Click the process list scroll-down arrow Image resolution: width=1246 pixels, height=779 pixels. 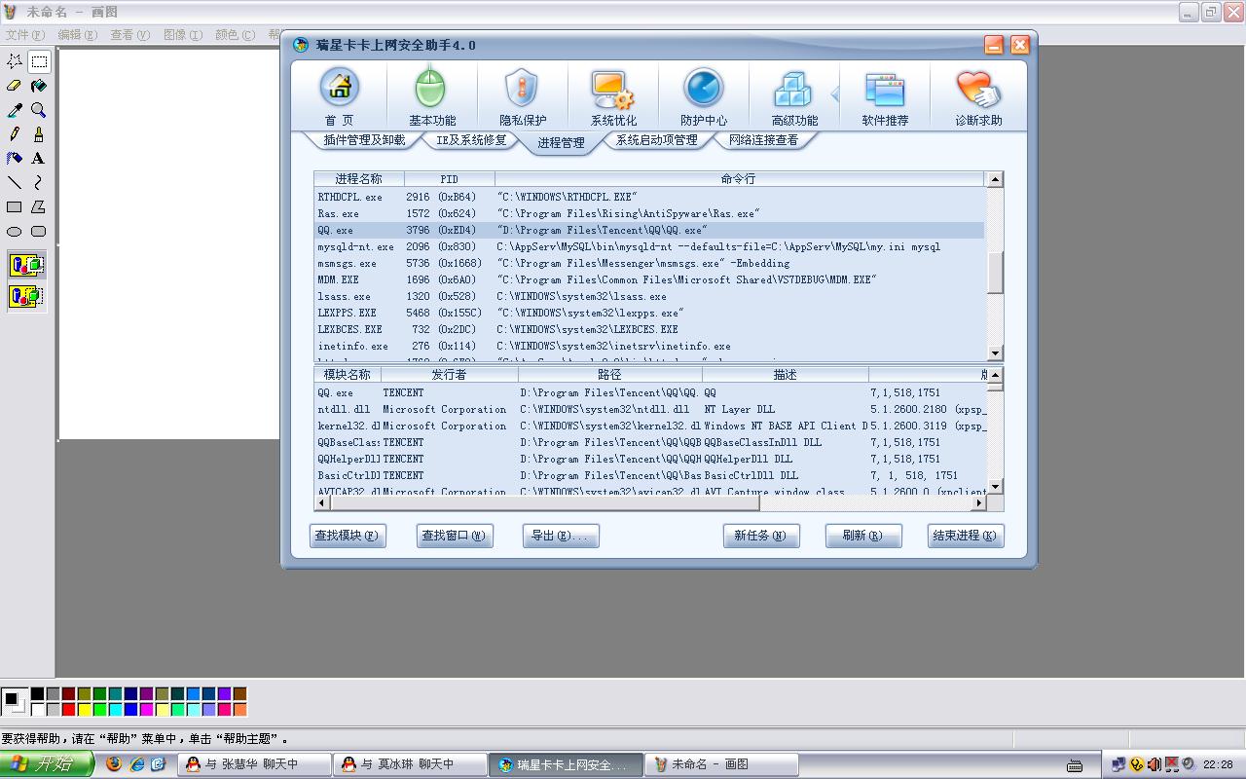(x=995, y=353)
